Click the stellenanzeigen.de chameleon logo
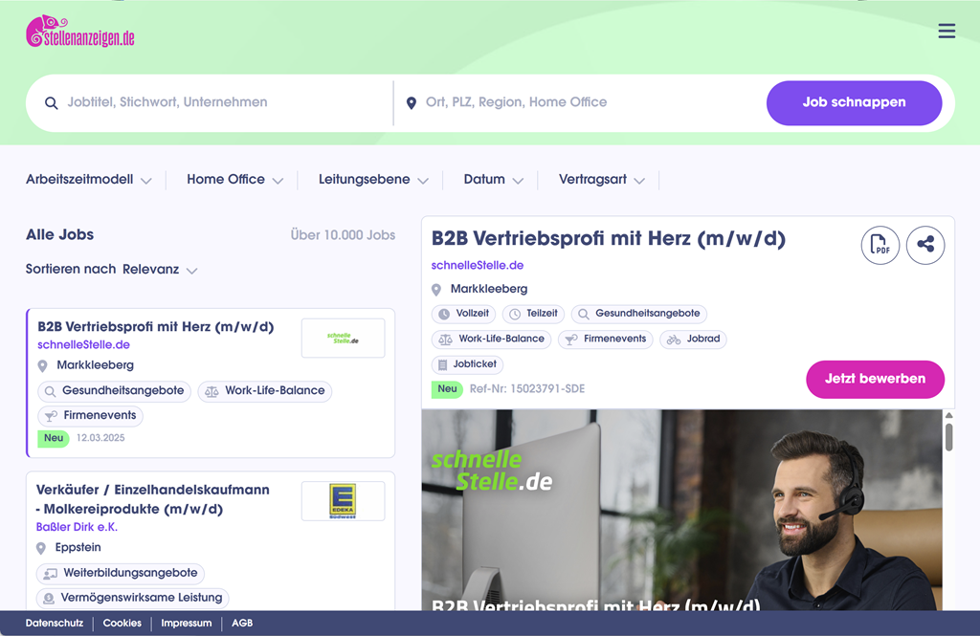980x636 pixels. coord(80,33)
